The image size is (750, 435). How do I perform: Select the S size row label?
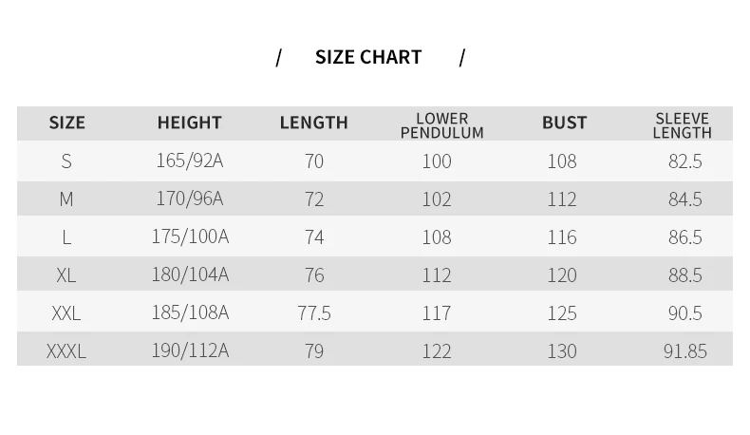tap(66, 161)
